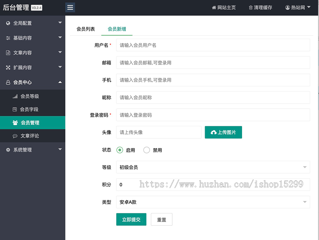
Task: Click the speech bubble icon for 文章评论
Action: [15, 136]
